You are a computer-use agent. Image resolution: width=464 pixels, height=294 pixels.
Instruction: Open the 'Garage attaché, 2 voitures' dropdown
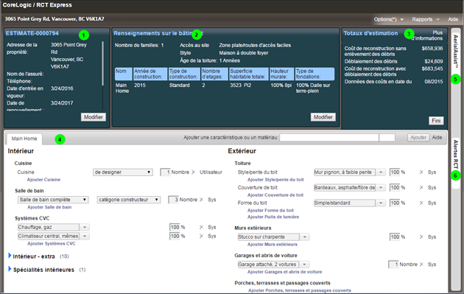click(x=304, y=265)
